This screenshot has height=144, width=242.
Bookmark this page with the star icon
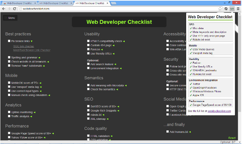click(220, 9)
